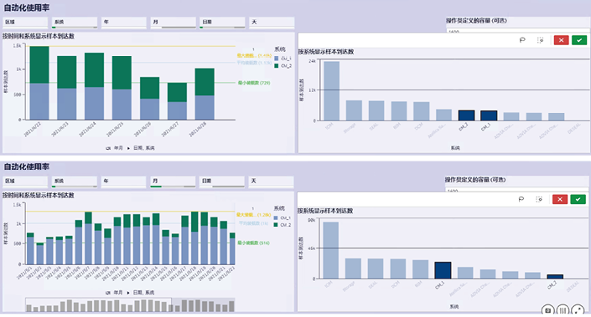Select the 2021/6/24 stacked bar
This screenshot has width=591, height=317.
[94, 86]
